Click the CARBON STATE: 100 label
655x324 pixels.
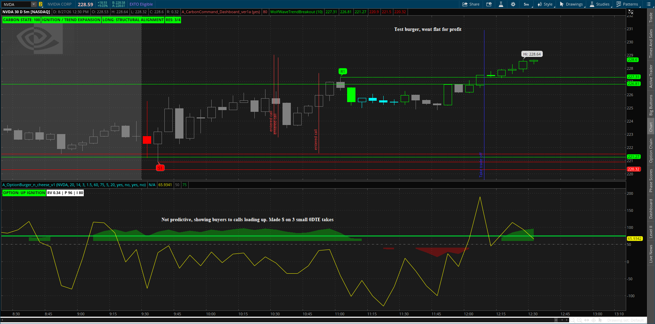tap(22, 20)
